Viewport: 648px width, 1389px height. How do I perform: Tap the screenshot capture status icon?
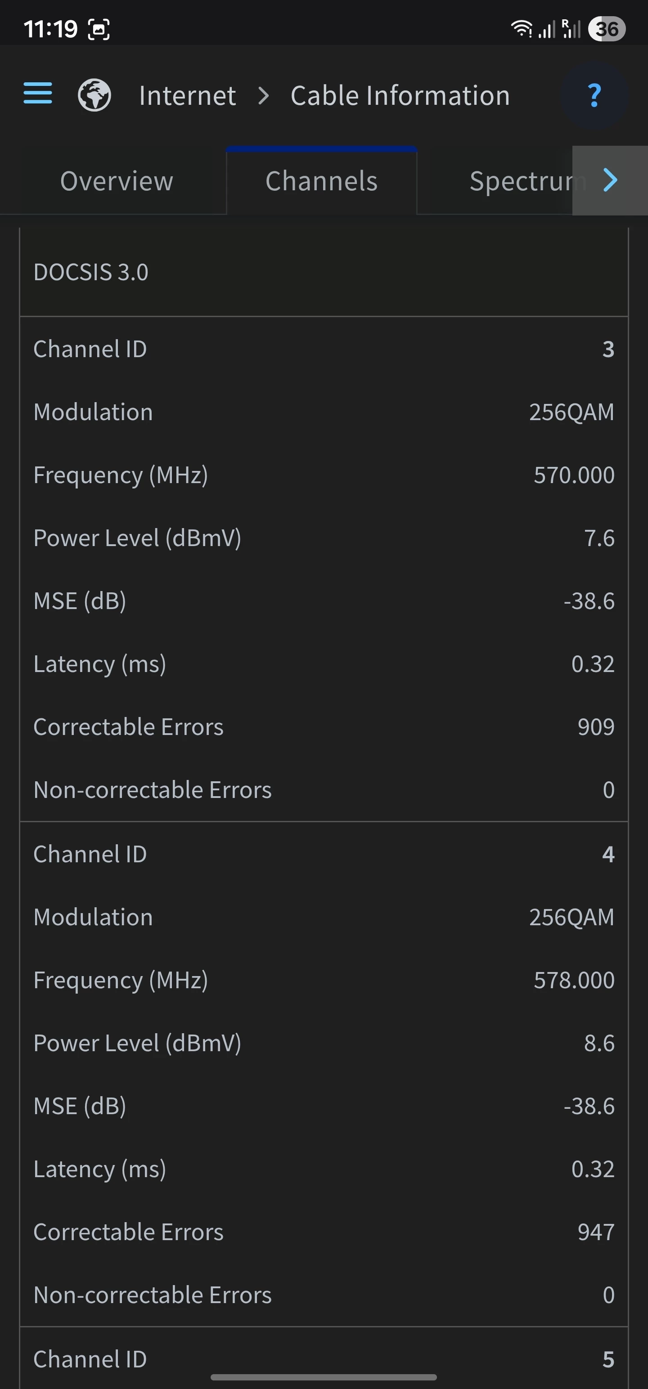pyautogui.click(x=99, y=29)
